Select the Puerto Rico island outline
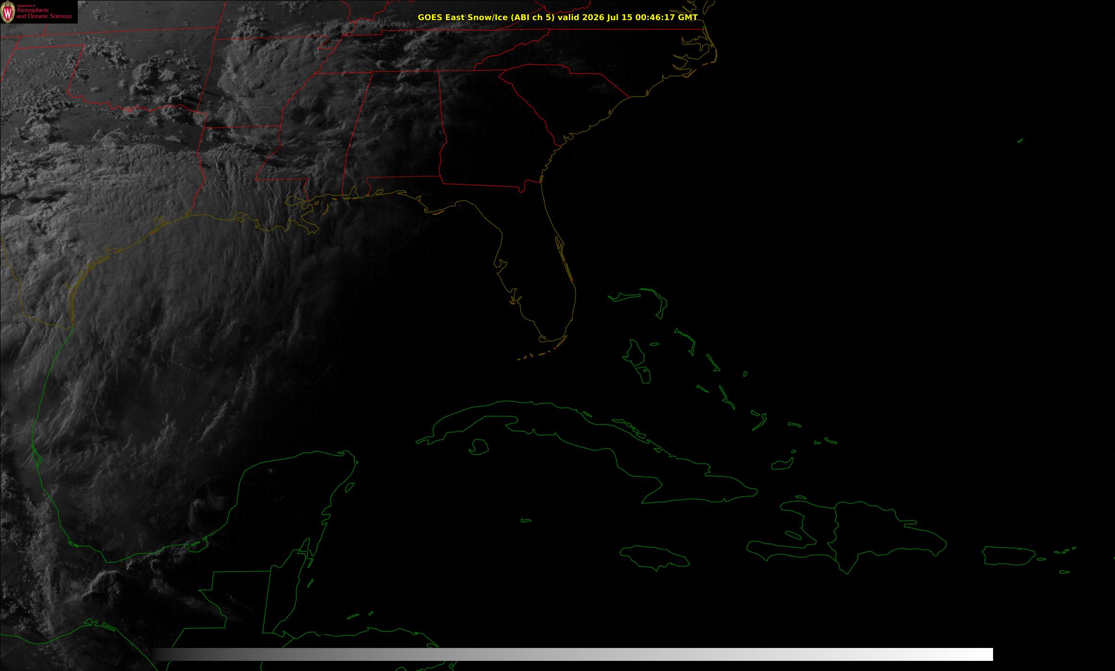 pyautogui.click(x=1009, y=555)
